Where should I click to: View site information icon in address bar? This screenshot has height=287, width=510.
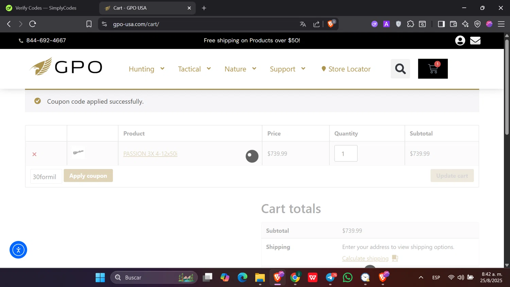104,24
